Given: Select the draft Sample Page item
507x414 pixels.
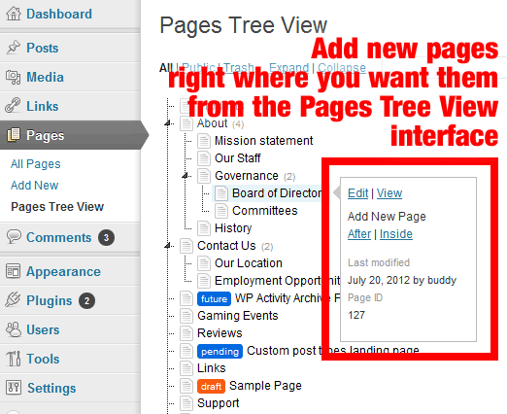Looking at the screenshot, I should point(265,386).
